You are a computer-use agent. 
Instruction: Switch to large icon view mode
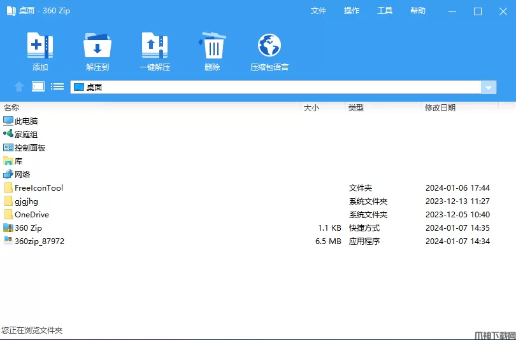[x=38, y=86]
